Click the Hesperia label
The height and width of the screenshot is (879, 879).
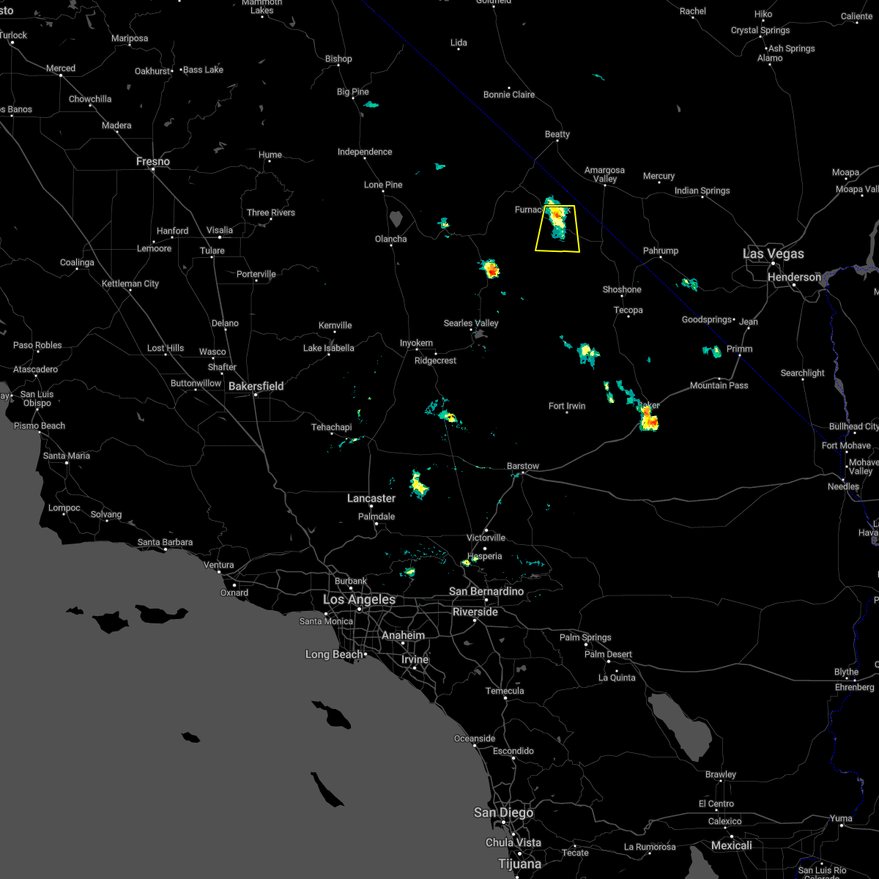coord(486,556)
